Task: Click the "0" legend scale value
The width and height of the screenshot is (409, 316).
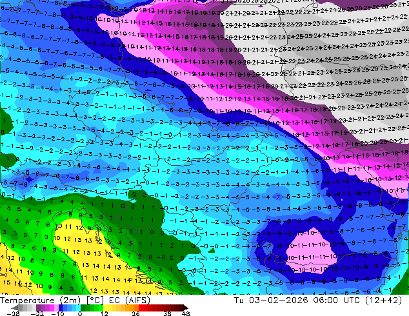Action: point(80,313)
